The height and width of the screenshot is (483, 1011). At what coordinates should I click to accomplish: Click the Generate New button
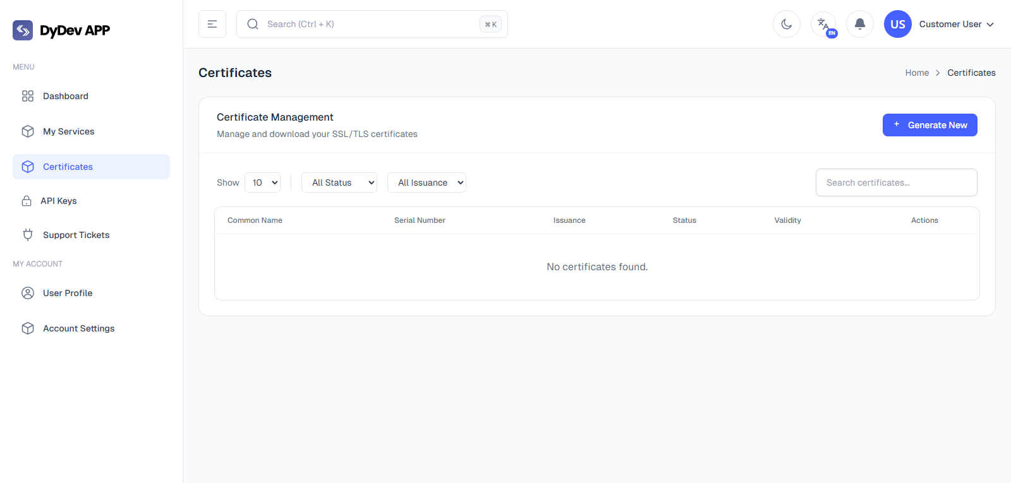(x=929, y=125)
